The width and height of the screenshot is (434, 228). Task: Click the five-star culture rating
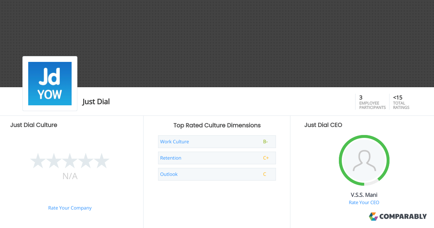coord(70,161)
